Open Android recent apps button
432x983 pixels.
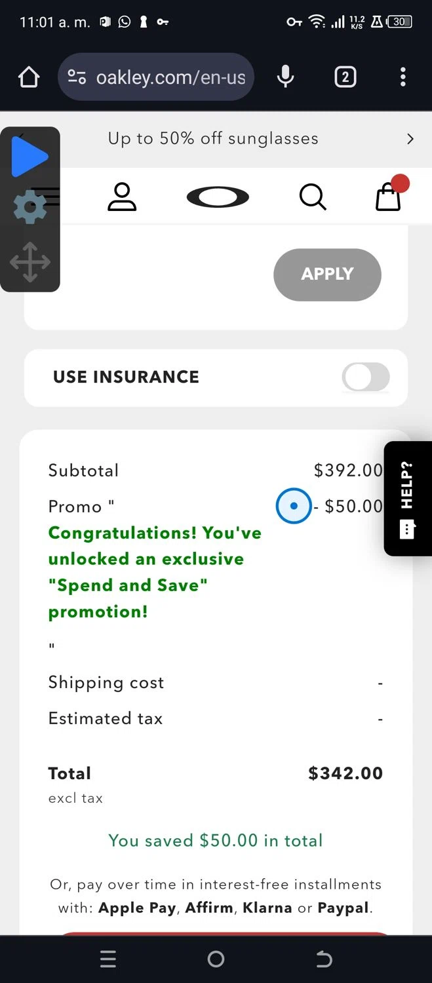click(x=108, y=959)
